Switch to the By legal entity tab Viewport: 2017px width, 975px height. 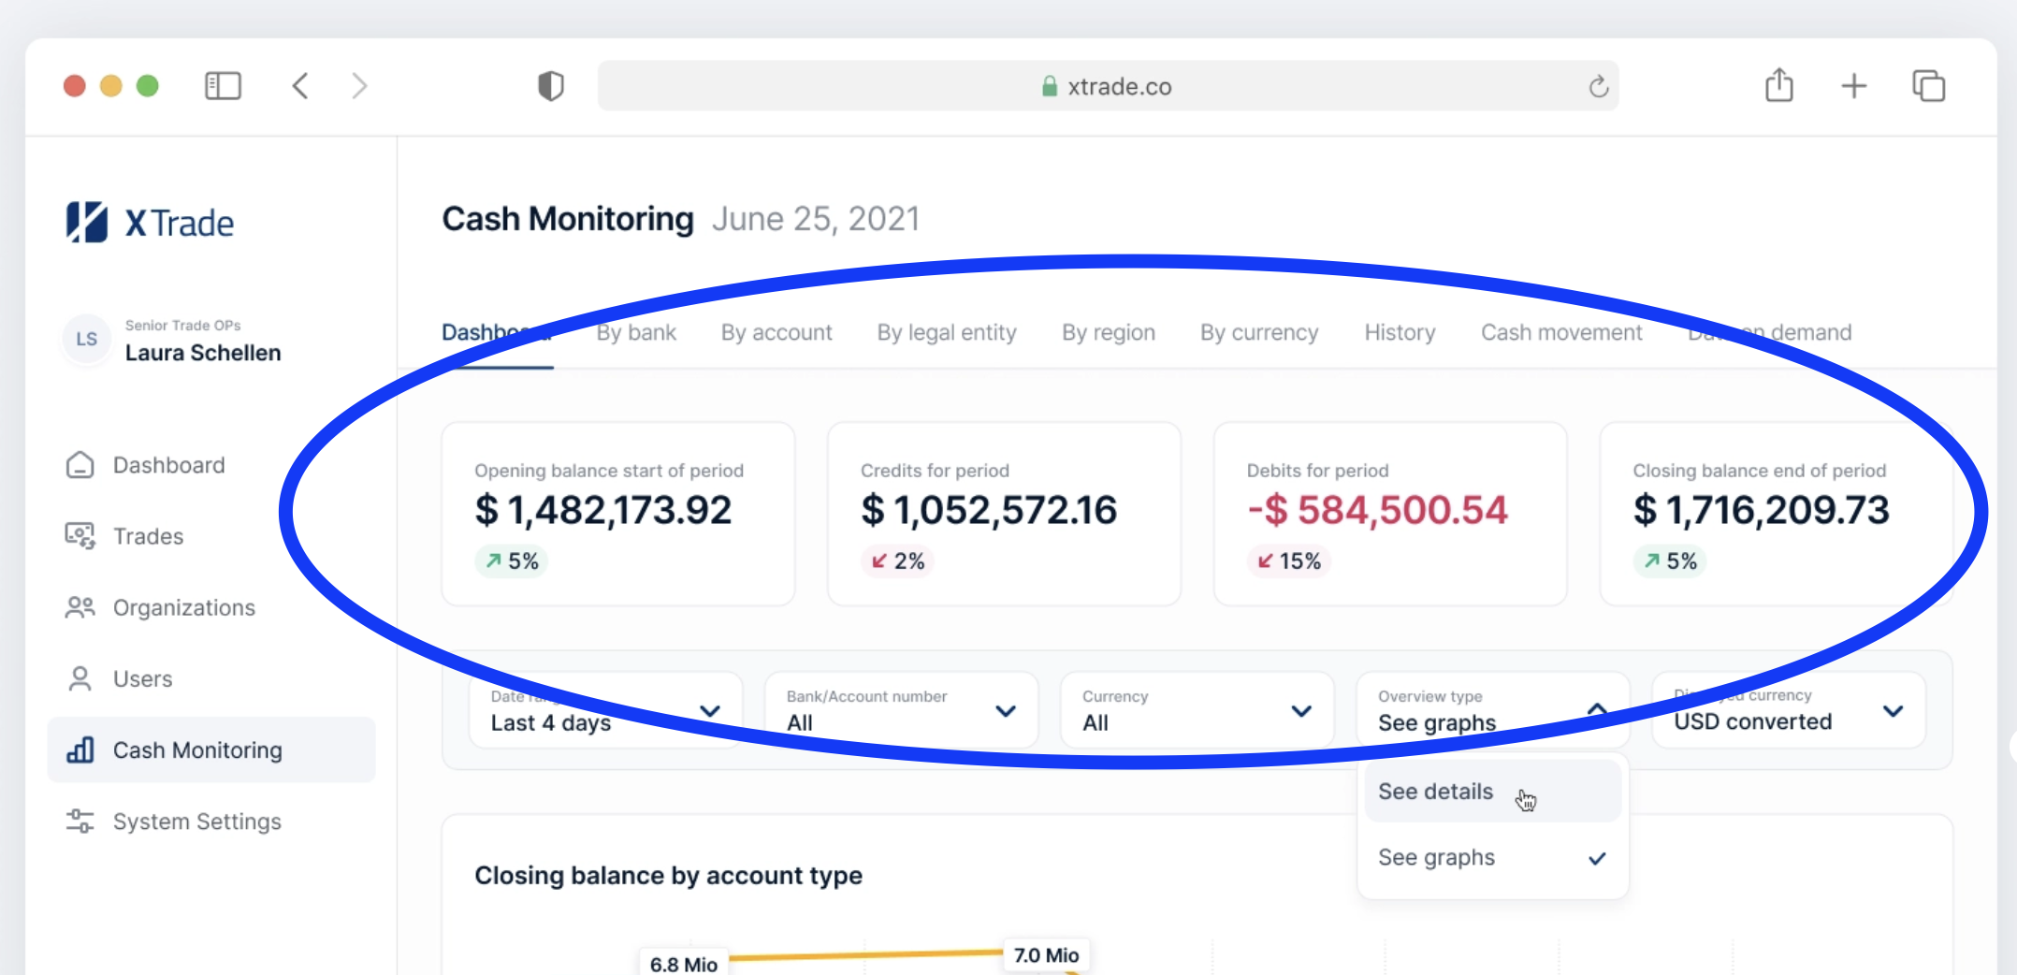point(947,332)
